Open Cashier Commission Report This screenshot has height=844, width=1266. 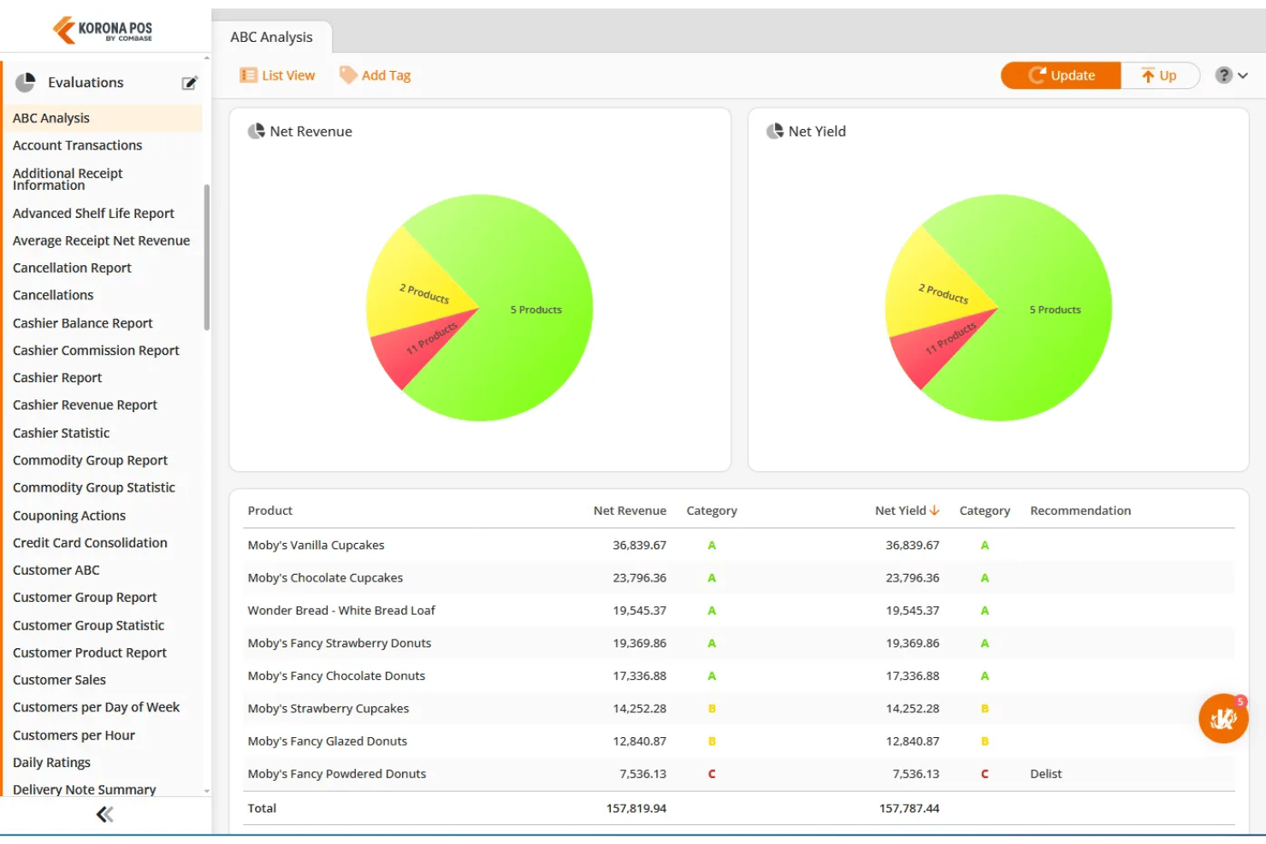pyautogui.click(x=96, y=351)
